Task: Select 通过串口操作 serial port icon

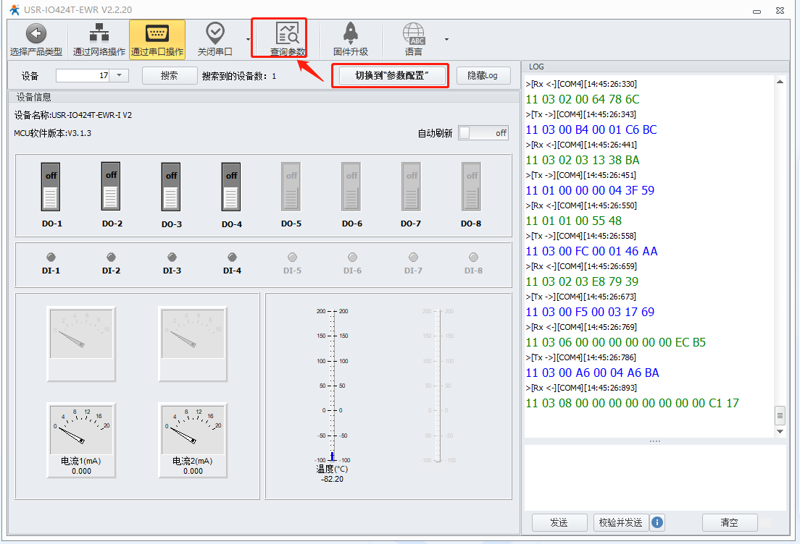Action: point(157,34)
